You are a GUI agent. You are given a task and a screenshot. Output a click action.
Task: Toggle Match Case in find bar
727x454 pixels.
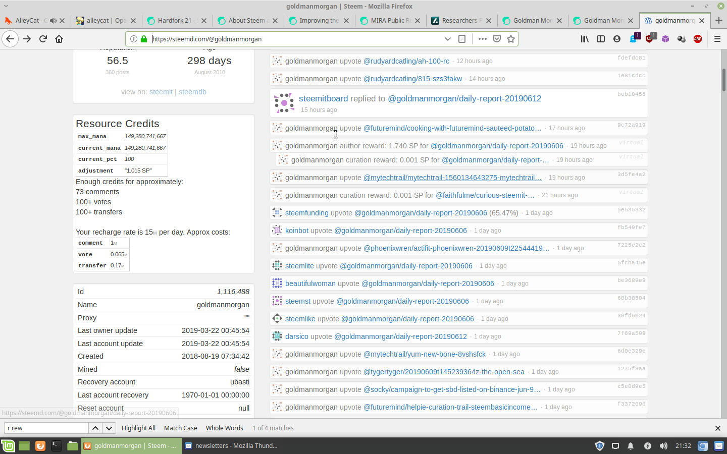181,428
